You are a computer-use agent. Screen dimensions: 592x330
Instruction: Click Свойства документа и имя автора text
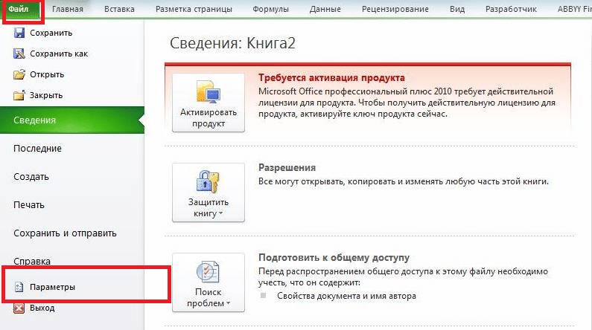pyautogui.click(x=346, y=296)
